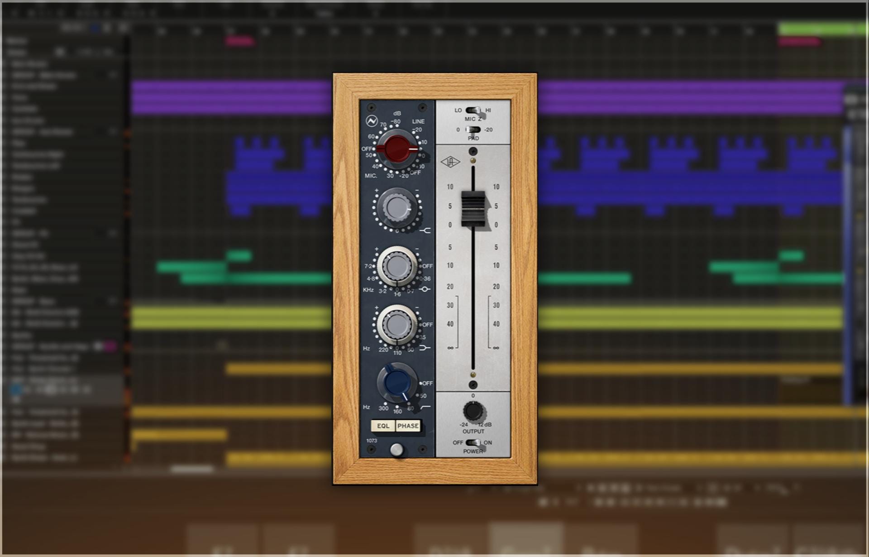The width and height of the screenshot is (869, 557).
Task: Click the Neve logo above the gain knob
Action: coord(372,121)
